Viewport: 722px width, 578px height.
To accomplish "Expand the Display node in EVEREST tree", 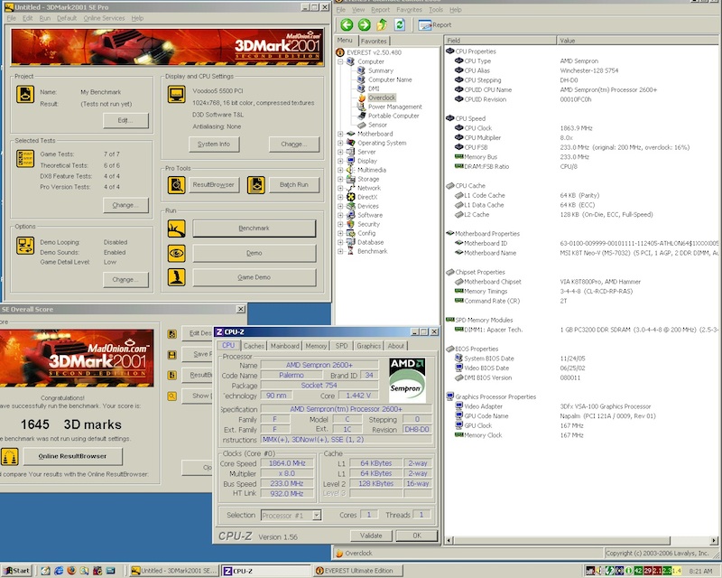I will pyautogui.click(x=340, y=162).
